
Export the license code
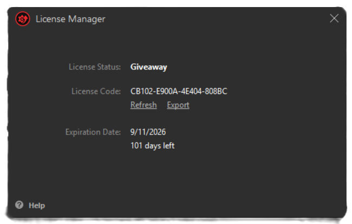point(178,105)
